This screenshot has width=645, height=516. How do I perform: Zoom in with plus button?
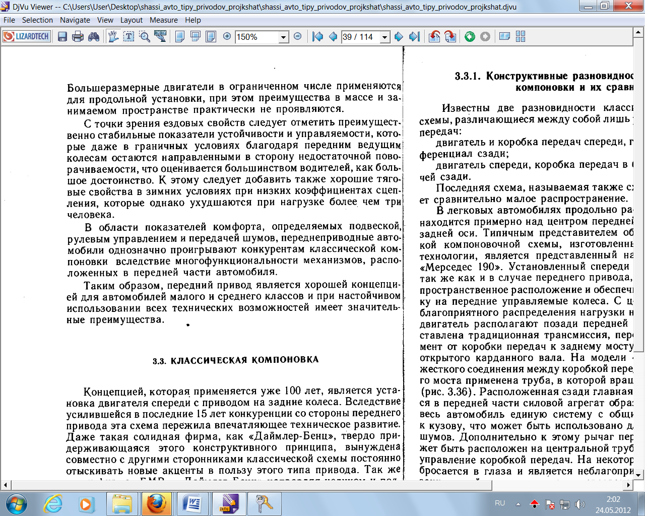(x=227, y=36)
